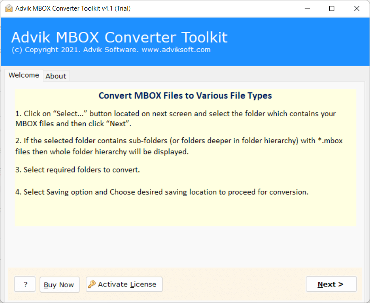The width and height of the screenshot is (370, 303).
Task: Open Activate License dialog
Action: coord(124,284)
